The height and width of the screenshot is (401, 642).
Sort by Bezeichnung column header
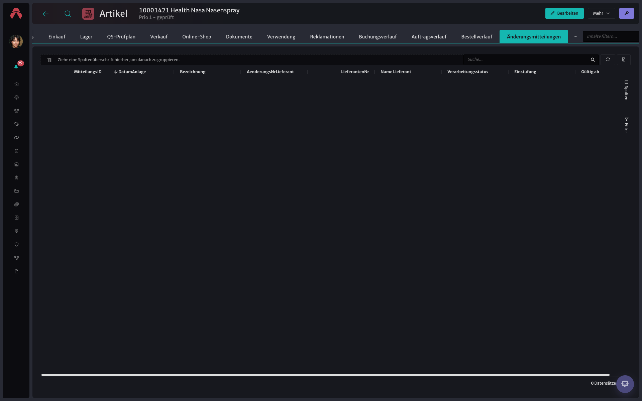point(193,72)
